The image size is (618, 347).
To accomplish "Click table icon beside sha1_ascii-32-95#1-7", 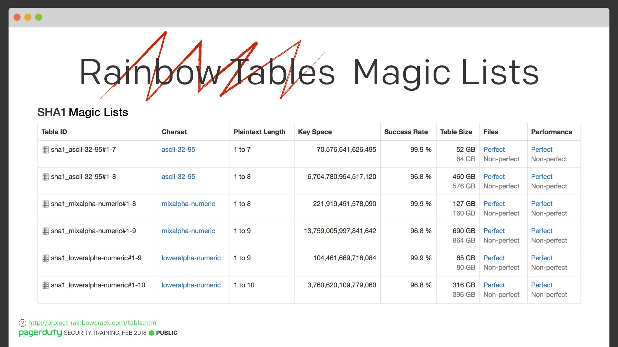I will [x=45, y=150].
